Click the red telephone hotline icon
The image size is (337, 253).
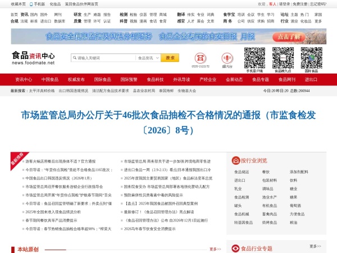pos(200,58)
